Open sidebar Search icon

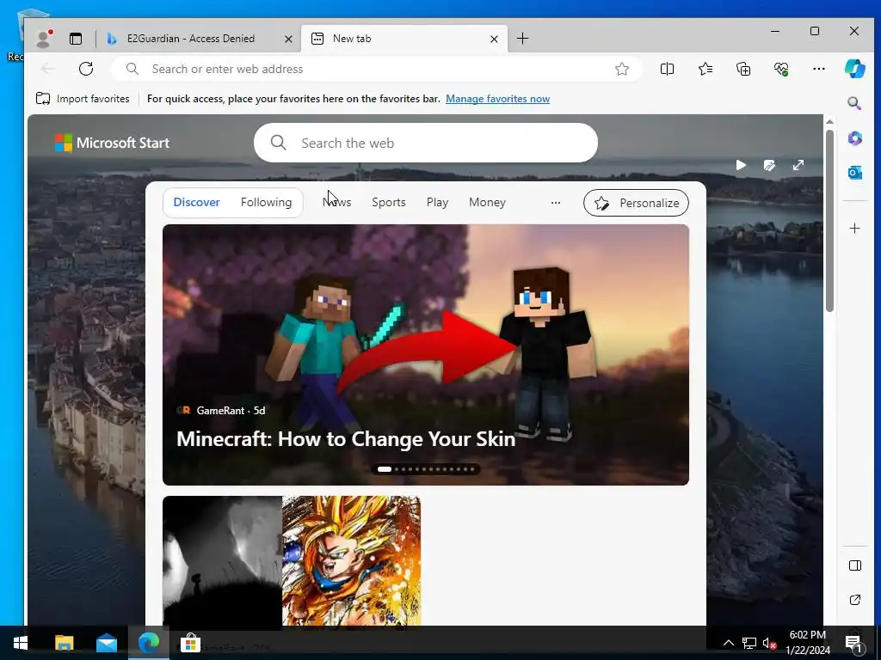click(854, 103)
